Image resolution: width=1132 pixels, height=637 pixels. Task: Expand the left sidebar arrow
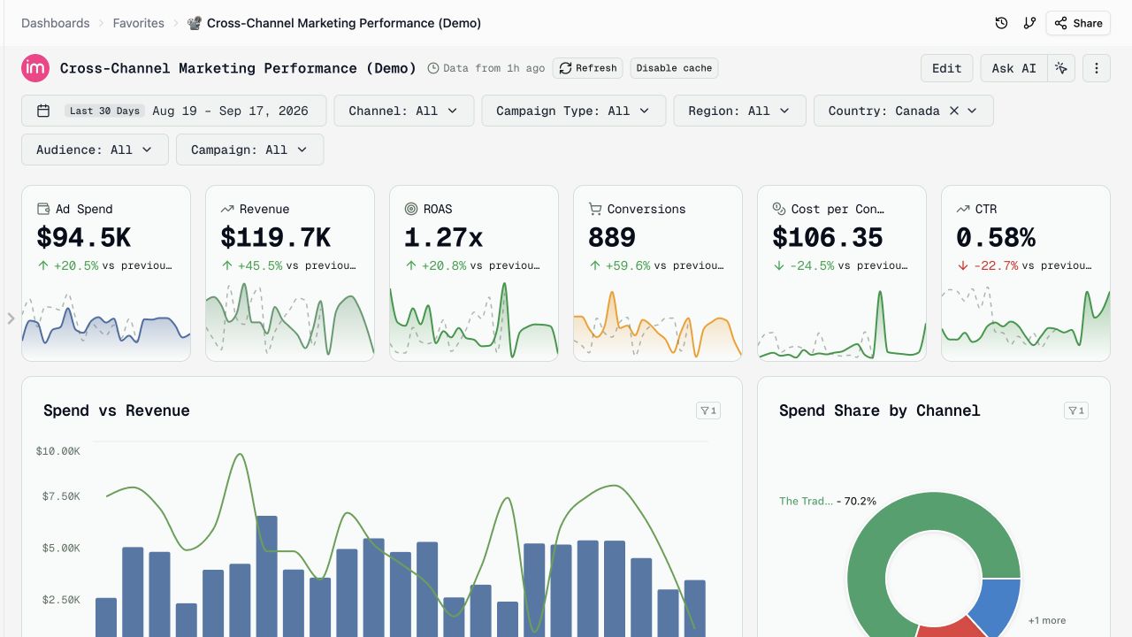11,318
